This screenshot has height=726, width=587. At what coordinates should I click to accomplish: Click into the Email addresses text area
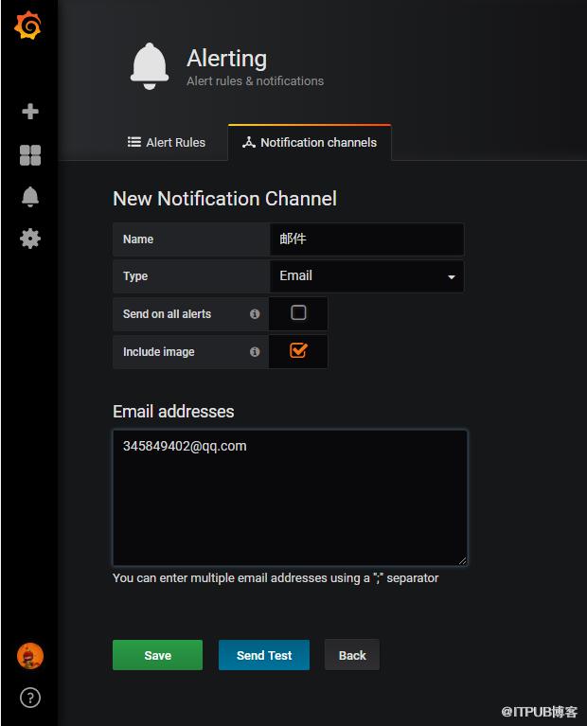point(290,498)
